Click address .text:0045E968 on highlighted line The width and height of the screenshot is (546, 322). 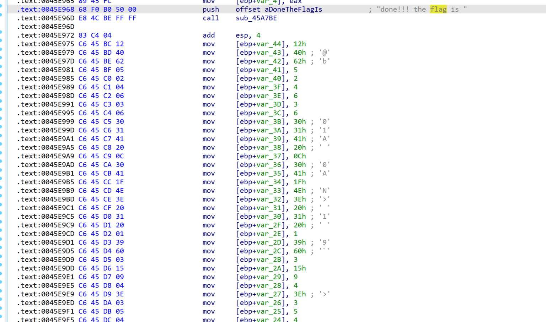pyautogui.click(x=45, y=10)
